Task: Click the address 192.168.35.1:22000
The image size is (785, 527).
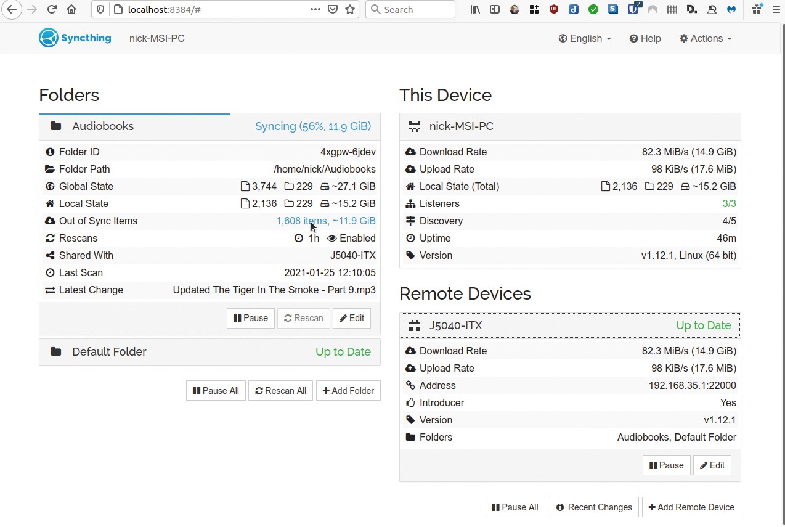Action: [x=693, y=385]
